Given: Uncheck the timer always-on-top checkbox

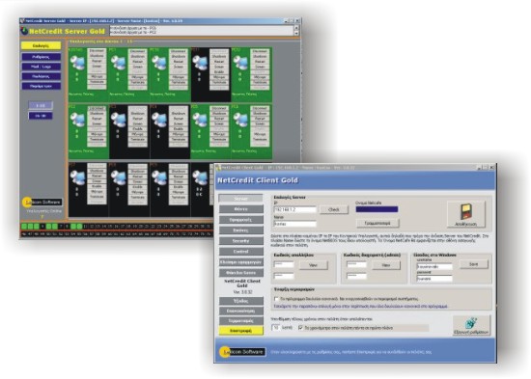Looking at the screenshot, I should [300, 328].
